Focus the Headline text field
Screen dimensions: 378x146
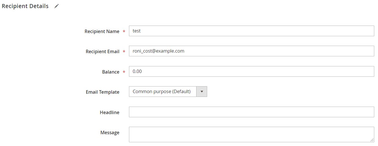click(251, 112)
